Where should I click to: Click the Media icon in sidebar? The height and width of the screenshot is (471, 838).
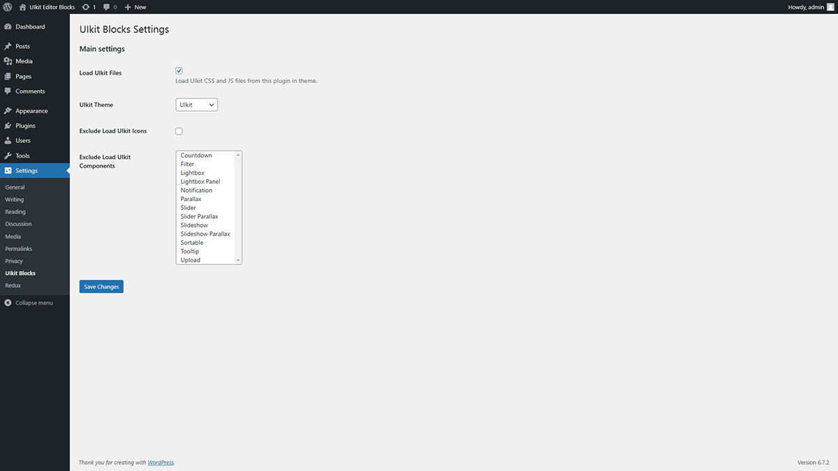tap(8, 61)
